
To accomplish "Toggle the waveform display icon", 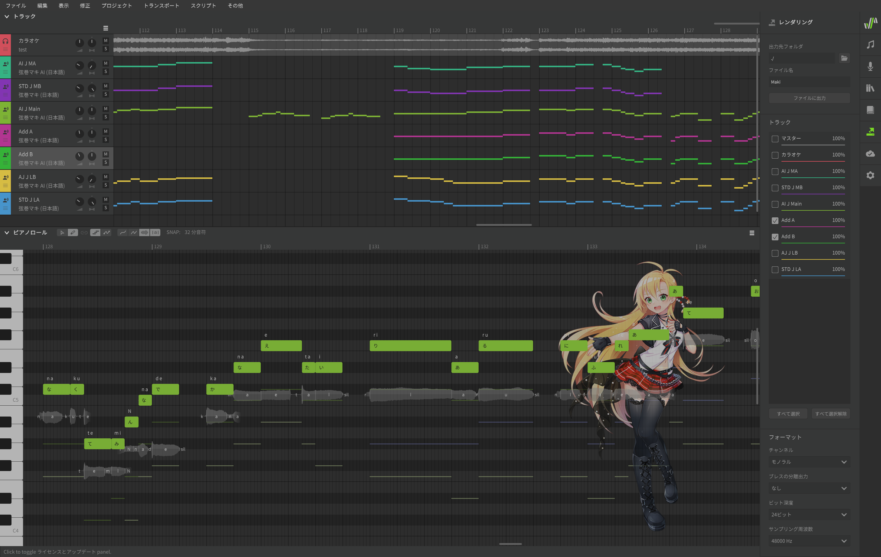I will click(145, 232).
